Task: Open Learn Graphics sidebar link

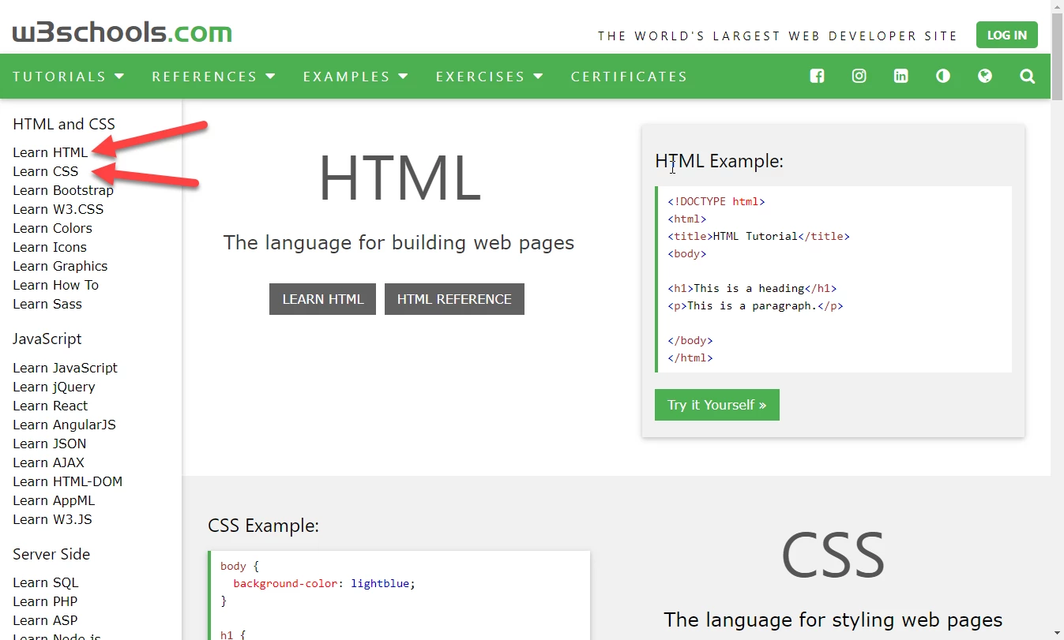Action: pos(60,266)
